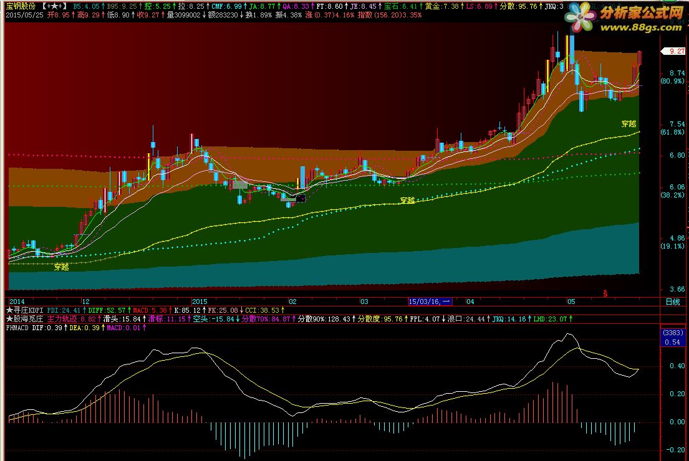
Task: Click the 【+★+】 indicator label
Action: tap(55, 6)
